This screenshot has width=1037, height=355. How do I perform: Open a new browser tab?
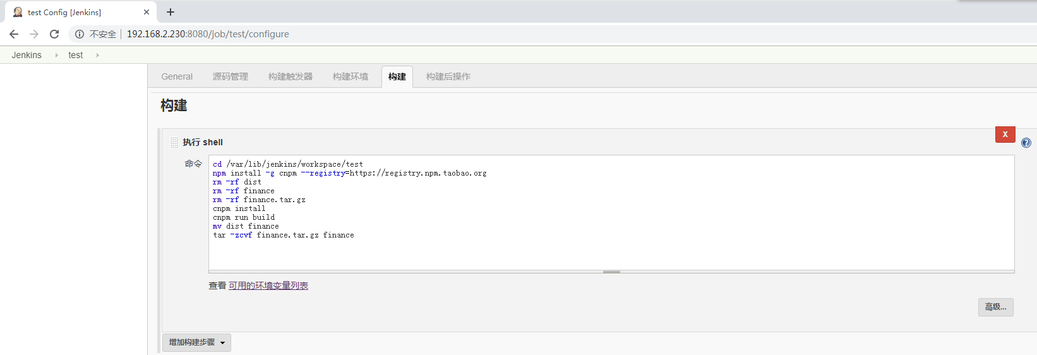tap(171, 12)
